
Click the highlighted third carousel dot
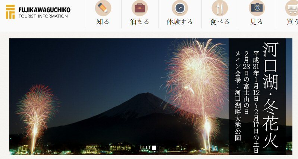[154, 148]
